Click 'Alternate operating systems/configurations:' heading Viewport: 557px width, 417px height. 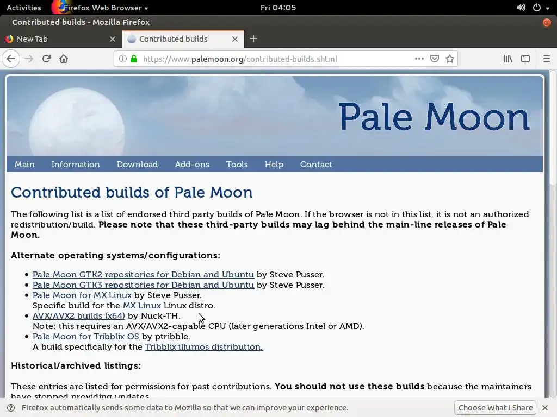(115, 256)
